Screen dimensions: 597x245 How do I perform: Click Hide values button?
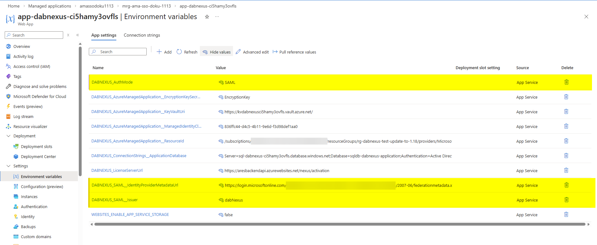coord(216,52)
